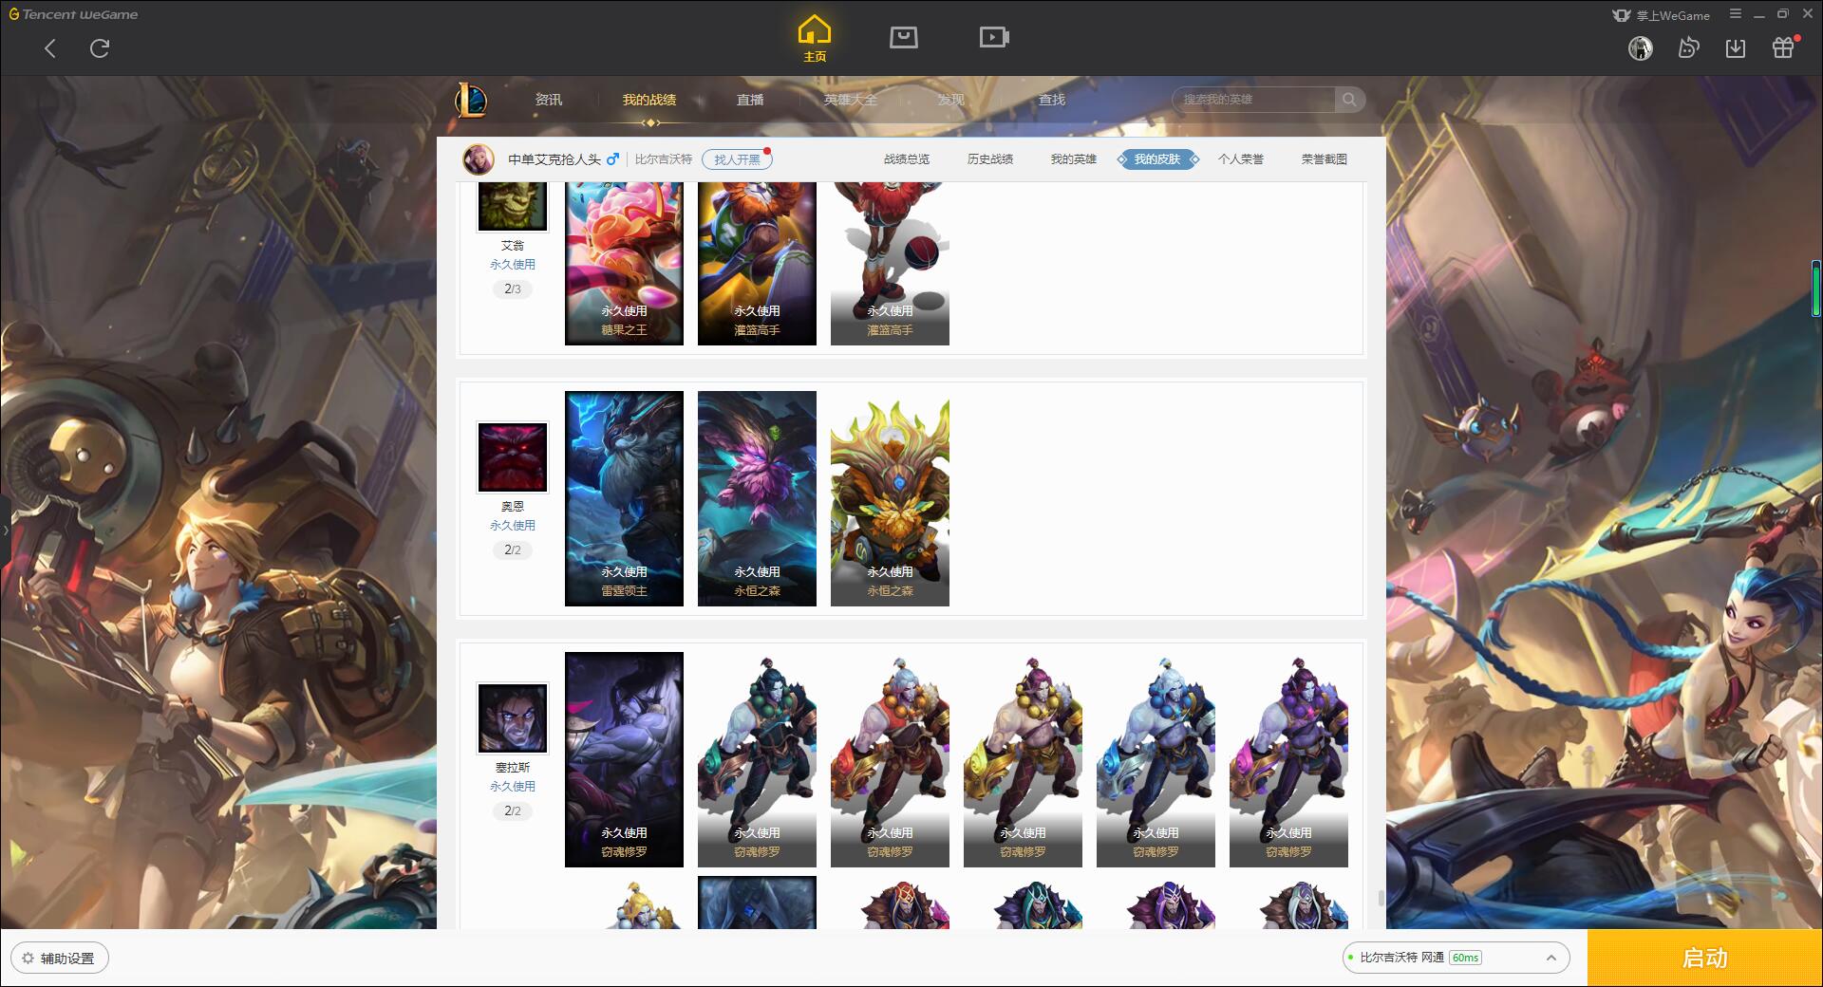This screenshot has height=987, width=1823.
Task: Click the 2/2 skin count under 奥恩
Action: click(513, 549)
